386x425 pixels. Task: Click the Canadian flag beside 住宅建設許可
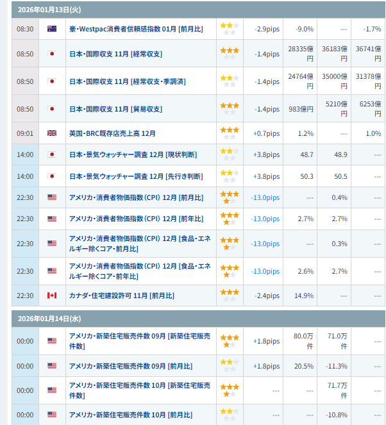coord(52,296)
